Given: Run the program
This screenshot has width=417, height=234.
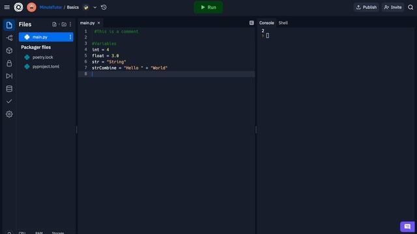Looking at the screenshot, I should coord(208,7).
